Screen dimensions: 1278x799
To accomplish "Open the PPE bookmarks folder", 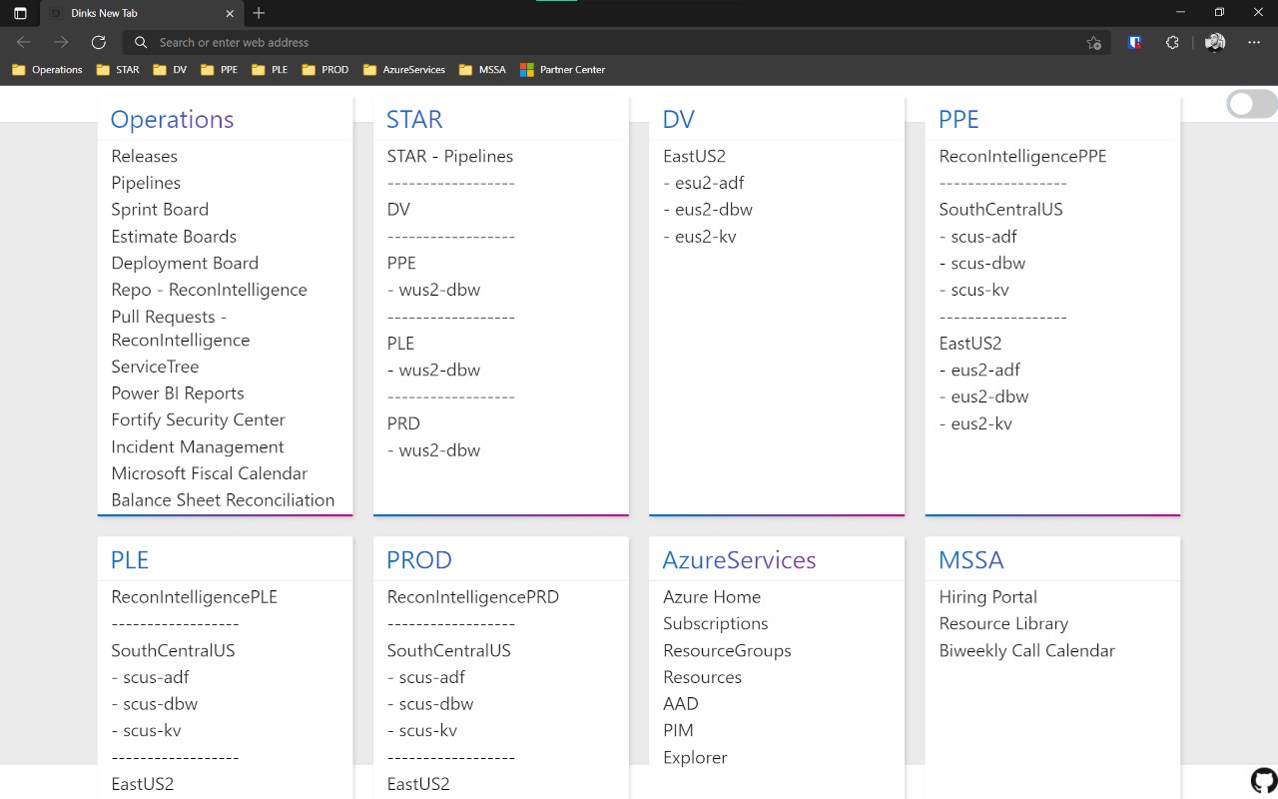I will pos(220,70).
